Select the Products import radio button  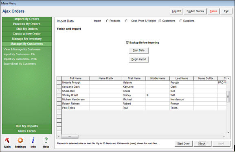107,21
